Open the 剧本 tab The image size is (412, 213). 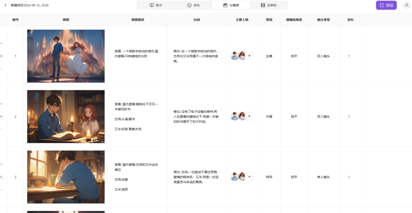pyautogui.click(x=156, y=5)
